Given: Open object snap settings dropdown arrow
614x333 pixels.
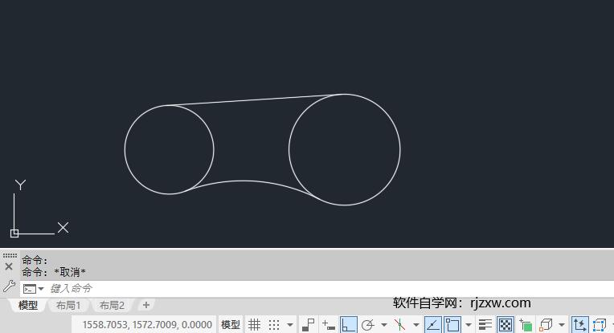Looking at the screenshot, I should (x=469, y=325).
